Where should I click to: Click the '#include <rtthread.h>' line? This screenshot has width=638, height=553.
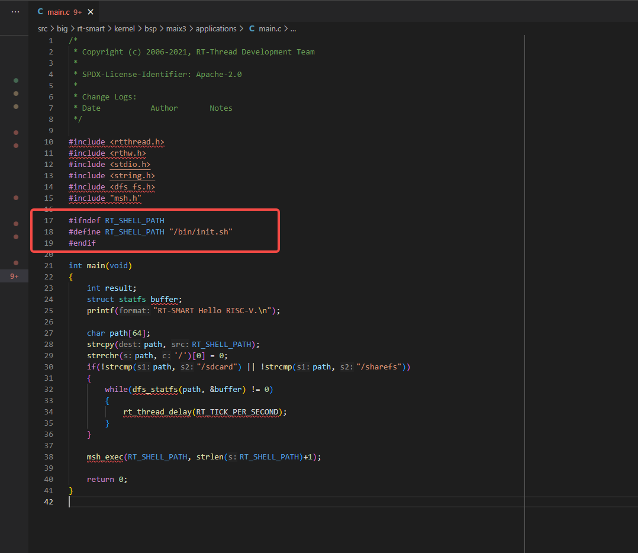pyautogui.click(x=117, y=142)
